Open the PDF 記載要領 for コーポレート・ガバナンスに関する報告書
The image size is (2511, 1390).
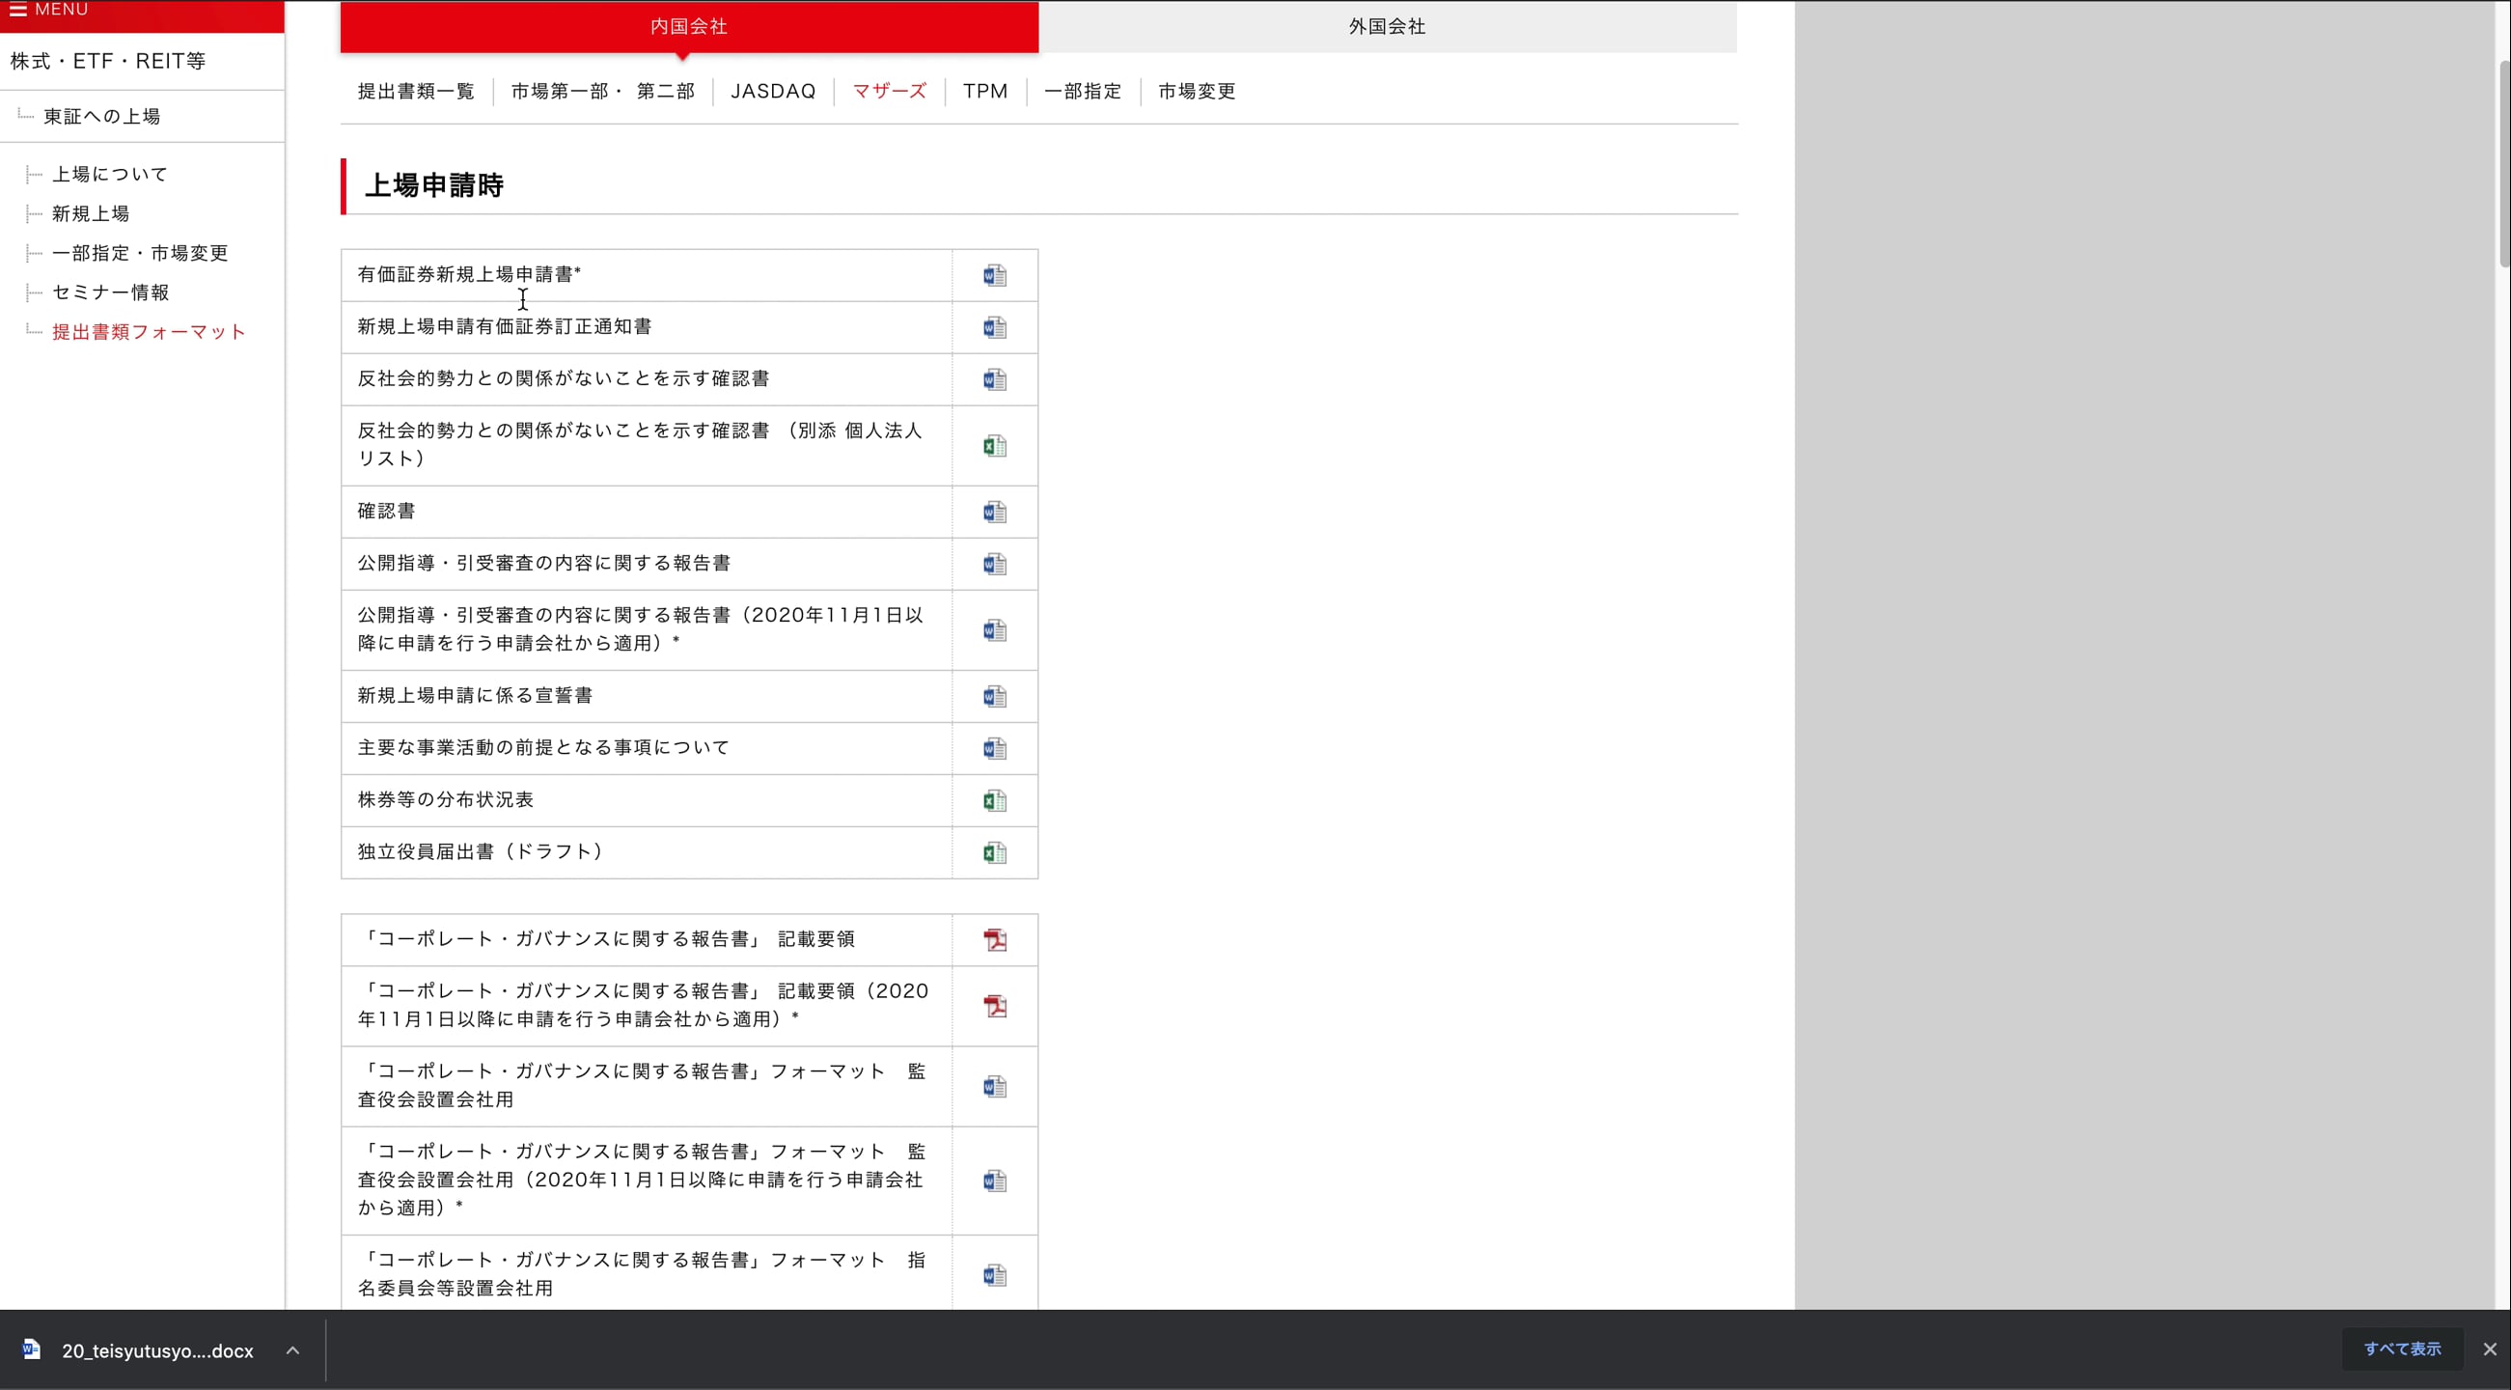(995, 938)
